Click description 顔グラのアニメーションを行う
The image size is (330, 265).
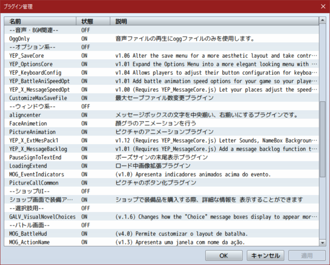156,123
